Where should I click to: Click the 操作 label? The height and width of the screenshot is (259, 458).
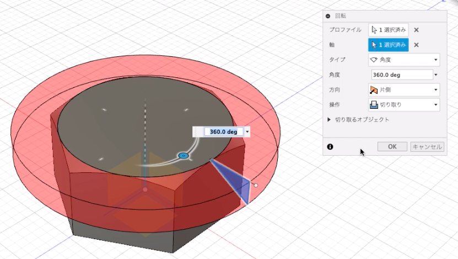click(335, 104)
